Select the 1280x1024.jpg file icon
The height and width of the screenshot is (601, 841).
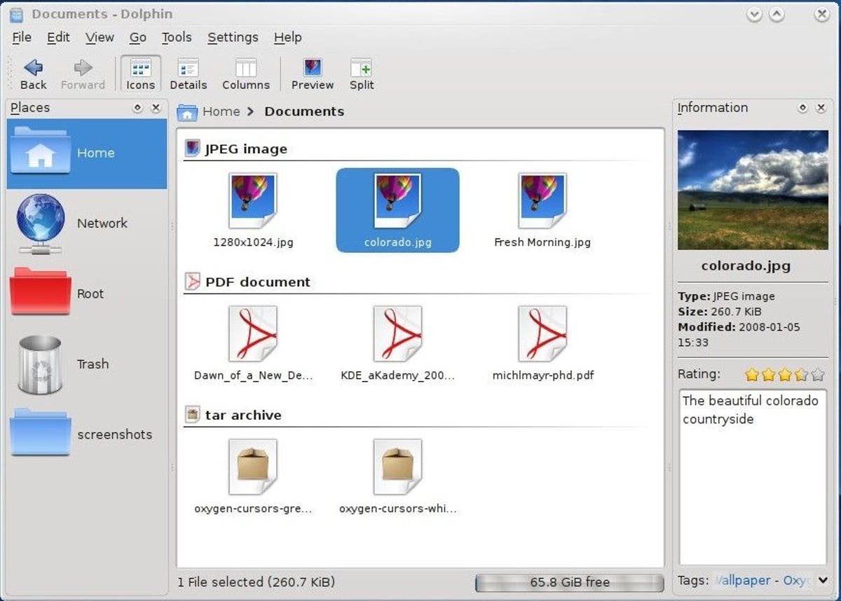253,201
